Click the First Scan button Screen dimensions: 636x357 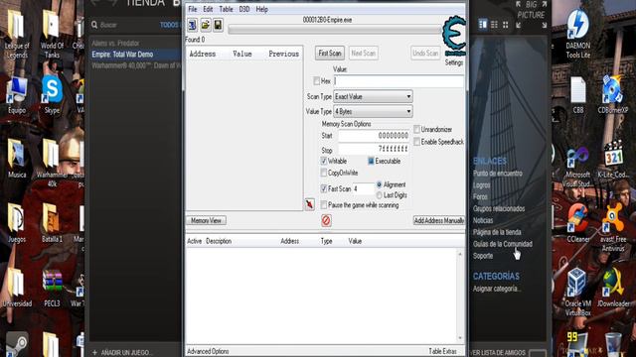click(x=330, y=53)
